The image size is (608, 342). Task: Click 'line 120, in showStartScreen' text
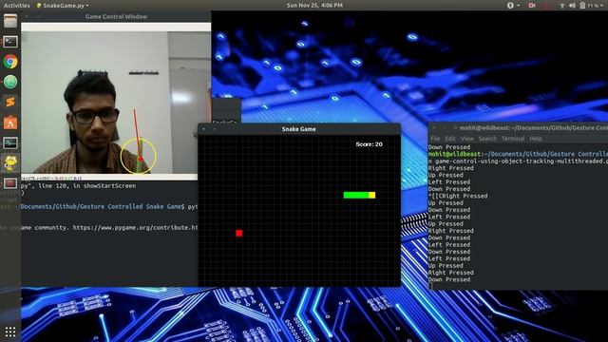coord(86,186)
